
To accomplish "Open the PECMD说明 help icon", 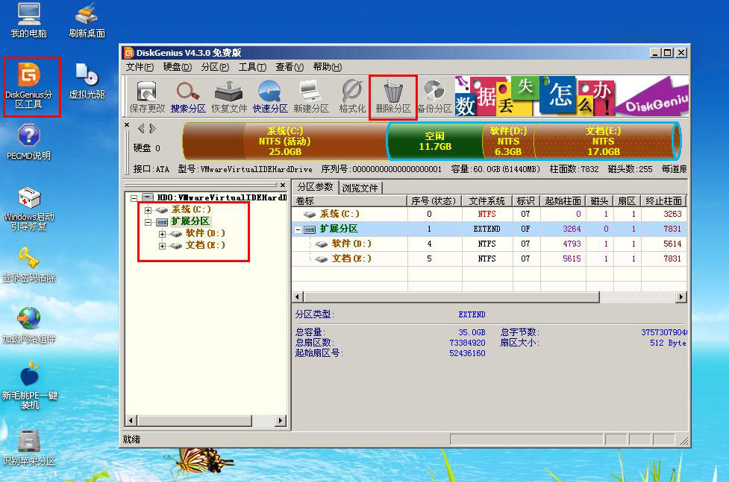I will 29,142.
